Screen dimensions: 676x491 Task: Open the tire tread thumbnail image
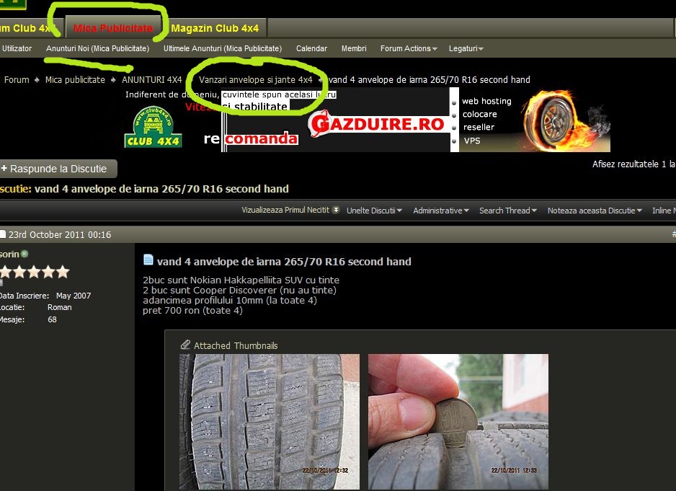click(x=269, y=420)
